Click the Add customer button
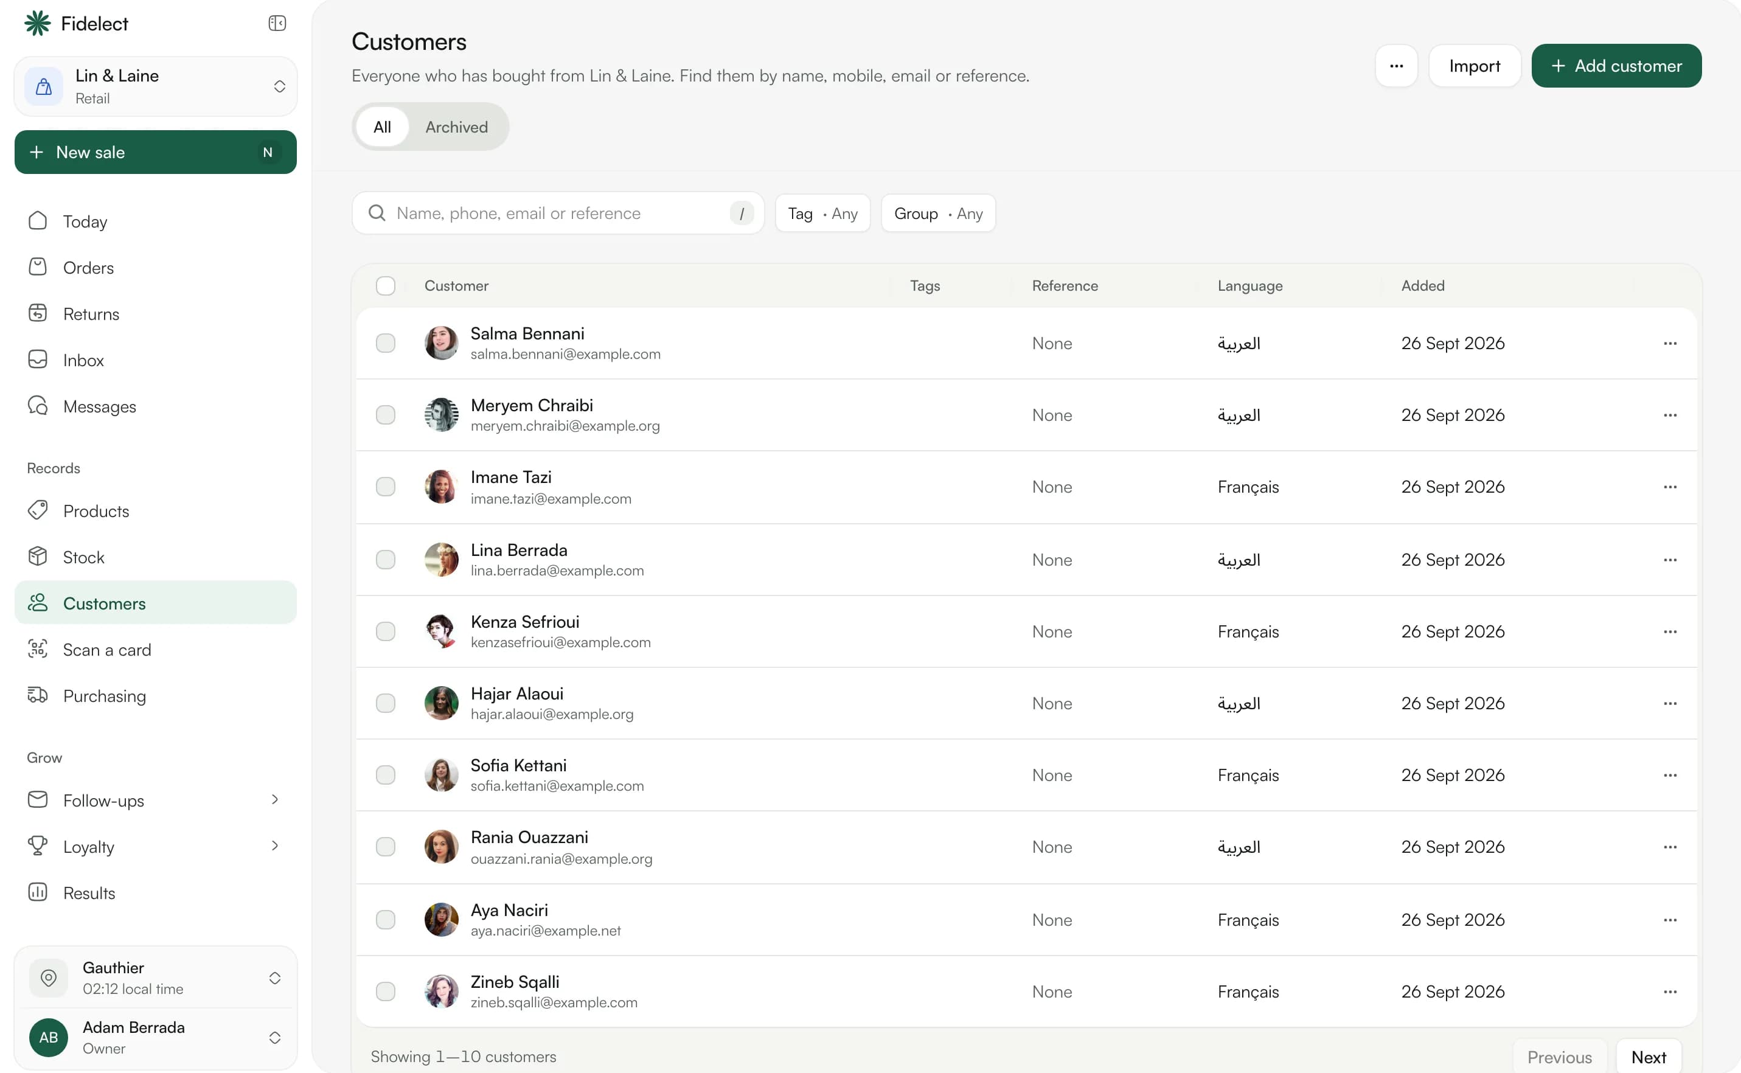 [x=1616, y=66]
